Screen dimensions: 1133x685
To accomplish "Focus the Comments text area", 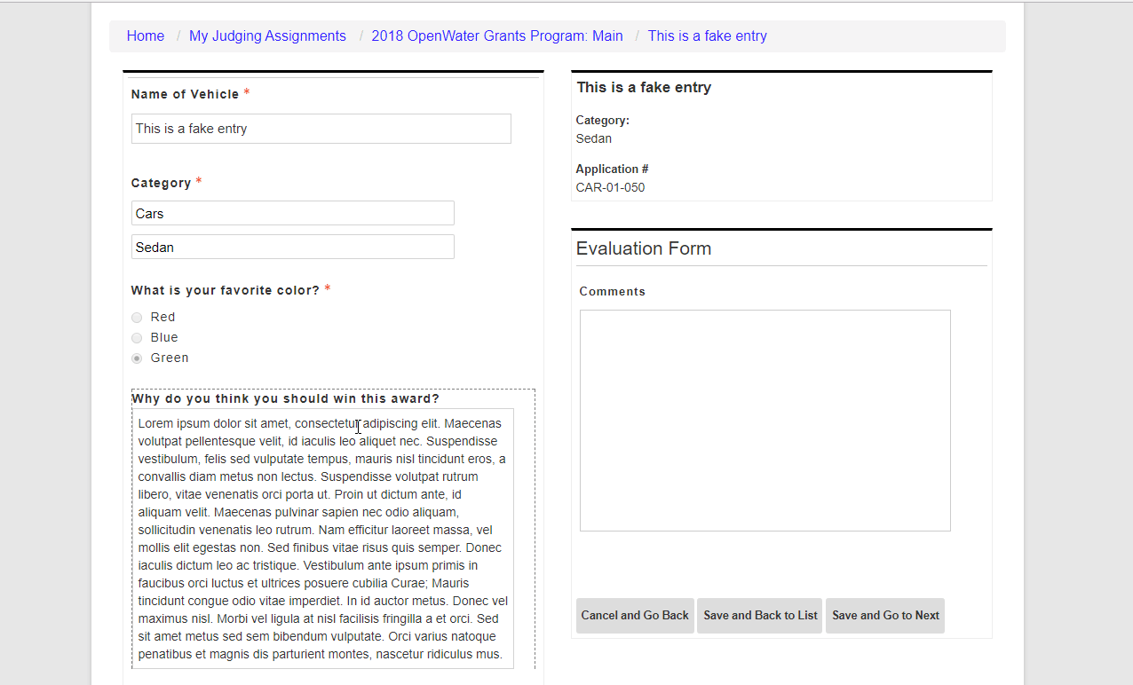I will 765,421.
